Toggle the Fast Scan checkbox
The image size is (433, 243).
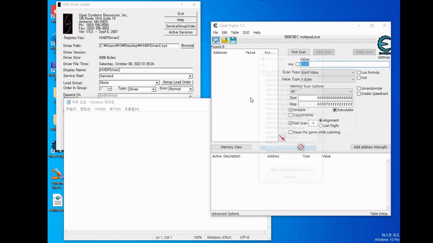click(291, 123)
